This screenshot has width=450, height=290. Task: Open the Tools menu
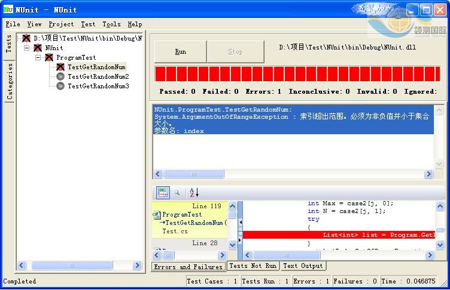point(112,24)
